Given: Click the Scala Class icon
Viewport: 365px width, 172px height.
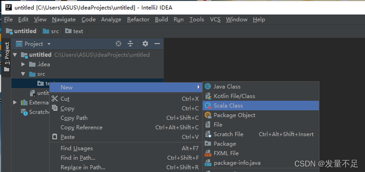Looking at the screenshot, I should 208,106.
